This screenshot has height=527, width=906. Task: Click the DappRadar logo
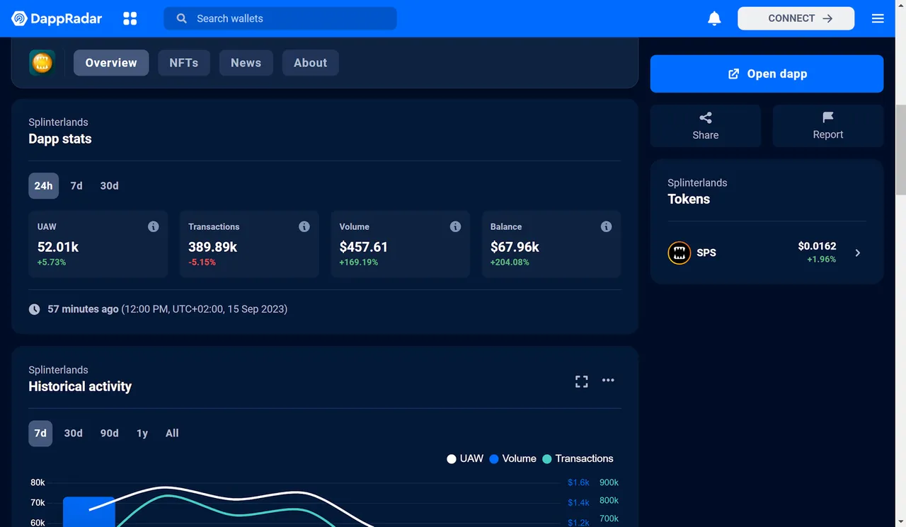coord(57,18)
